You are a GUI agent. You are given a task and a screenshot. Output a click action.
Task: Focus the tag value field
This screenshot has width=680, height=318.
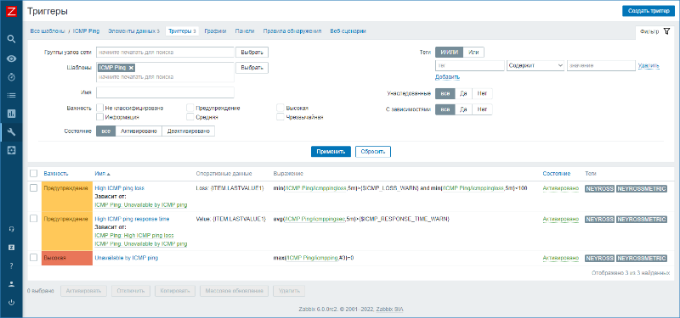601,65
